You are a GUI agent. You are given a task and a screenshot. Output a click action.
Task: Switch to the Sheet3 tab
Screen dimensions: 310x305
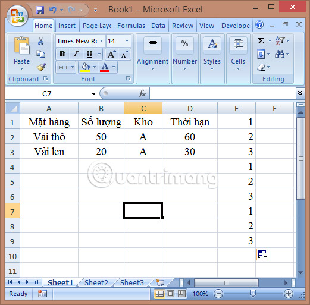(132, 282)
